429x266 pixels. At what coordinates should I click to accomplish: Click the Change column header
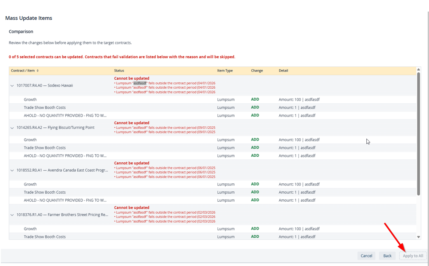click(257, 71)
